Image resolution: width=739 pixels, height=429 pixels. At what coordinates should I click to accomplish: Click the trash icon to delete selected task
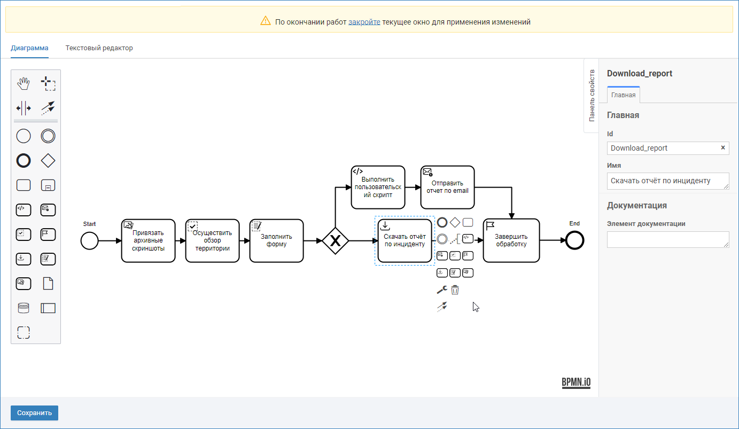click(455, 290)
